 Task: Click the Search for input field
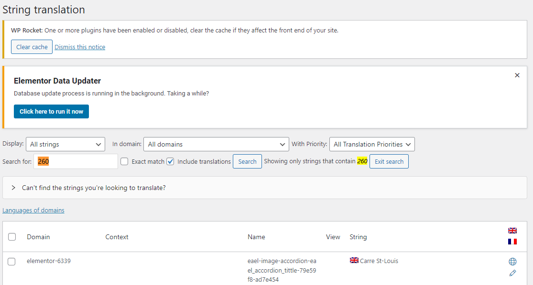(76, 162)
